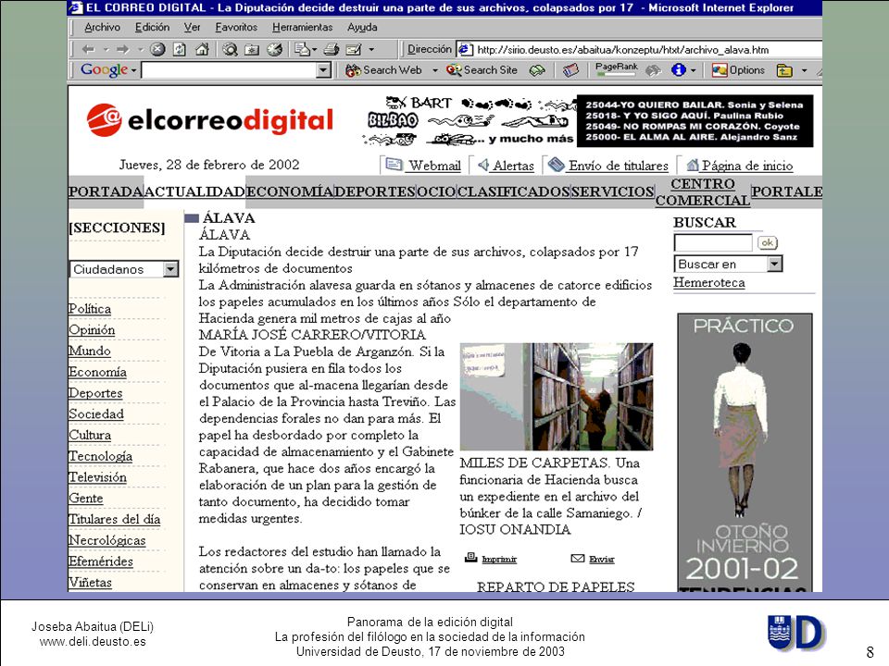
Task: Open the Hemeroteca link
Action: [709, 283]
